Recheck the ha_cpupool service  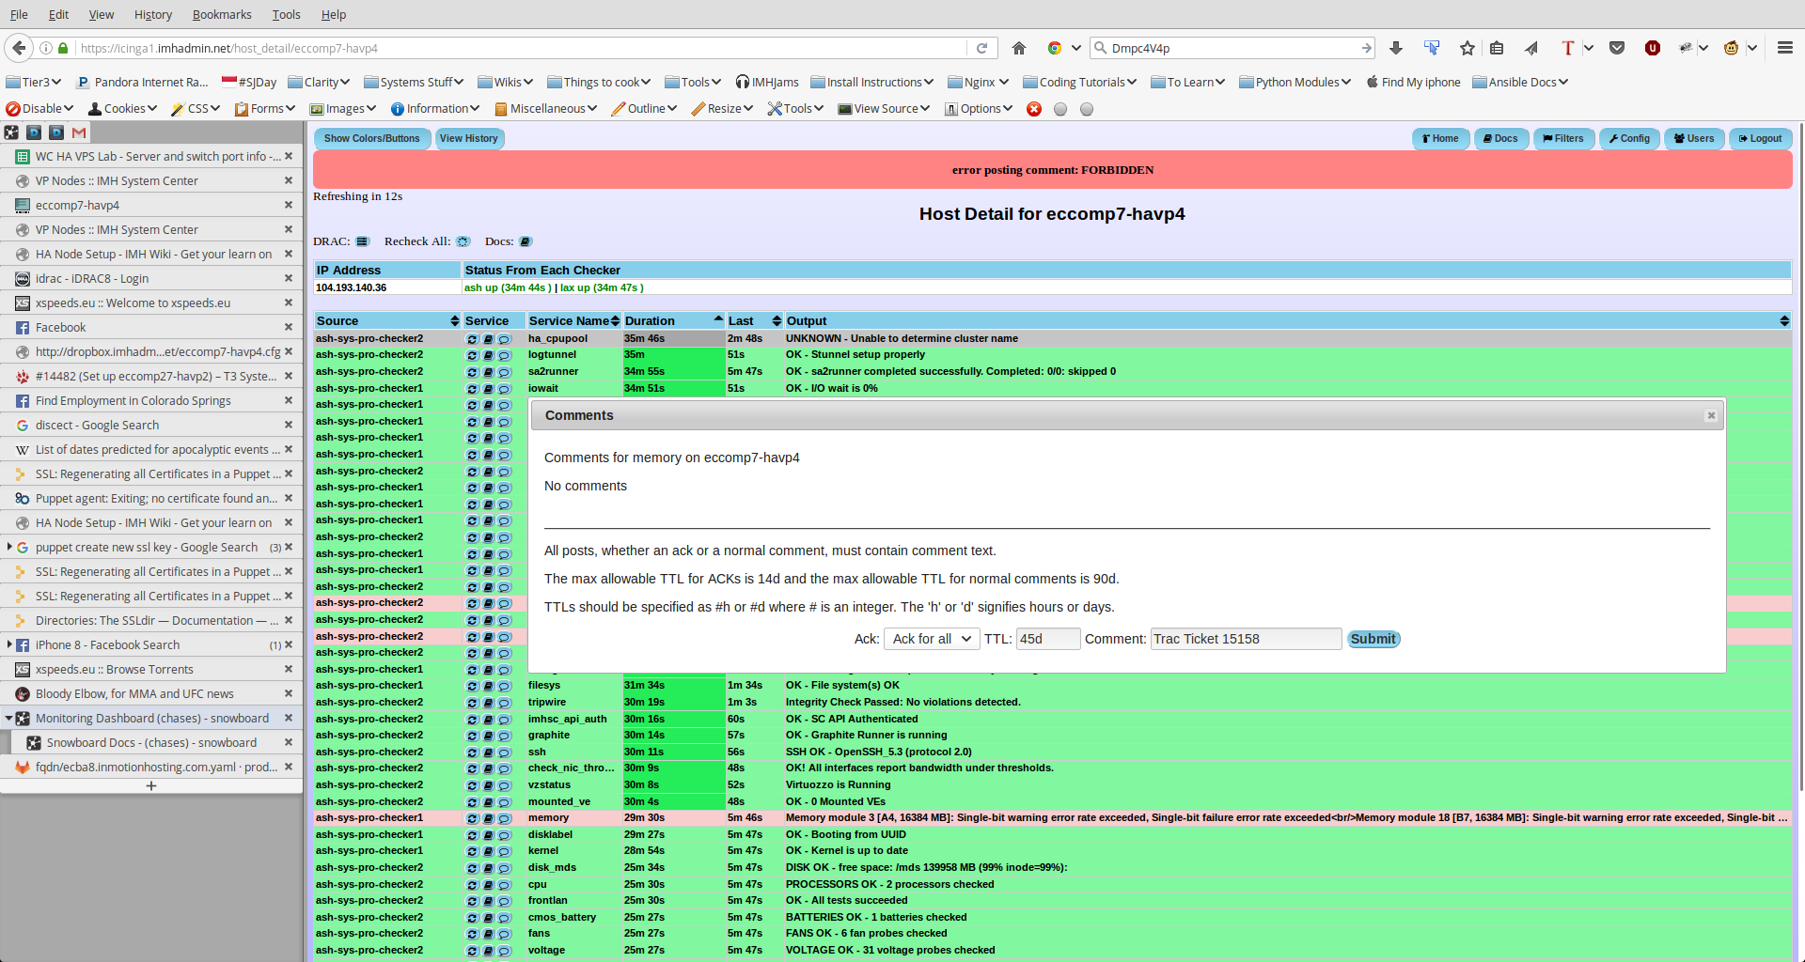[x=472, y=339]
